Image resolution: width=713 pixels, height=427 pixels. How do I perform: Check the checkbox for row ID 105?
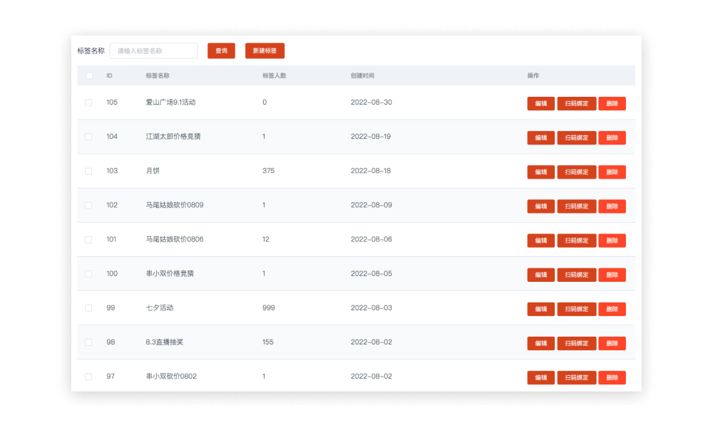click(x=88, y=102)
